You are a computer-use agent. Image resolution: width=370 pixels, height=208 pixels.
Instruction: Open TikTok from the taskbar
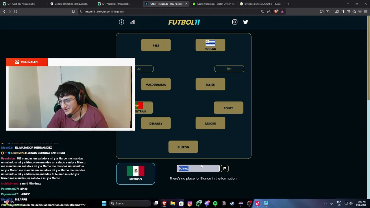point(258,203)
